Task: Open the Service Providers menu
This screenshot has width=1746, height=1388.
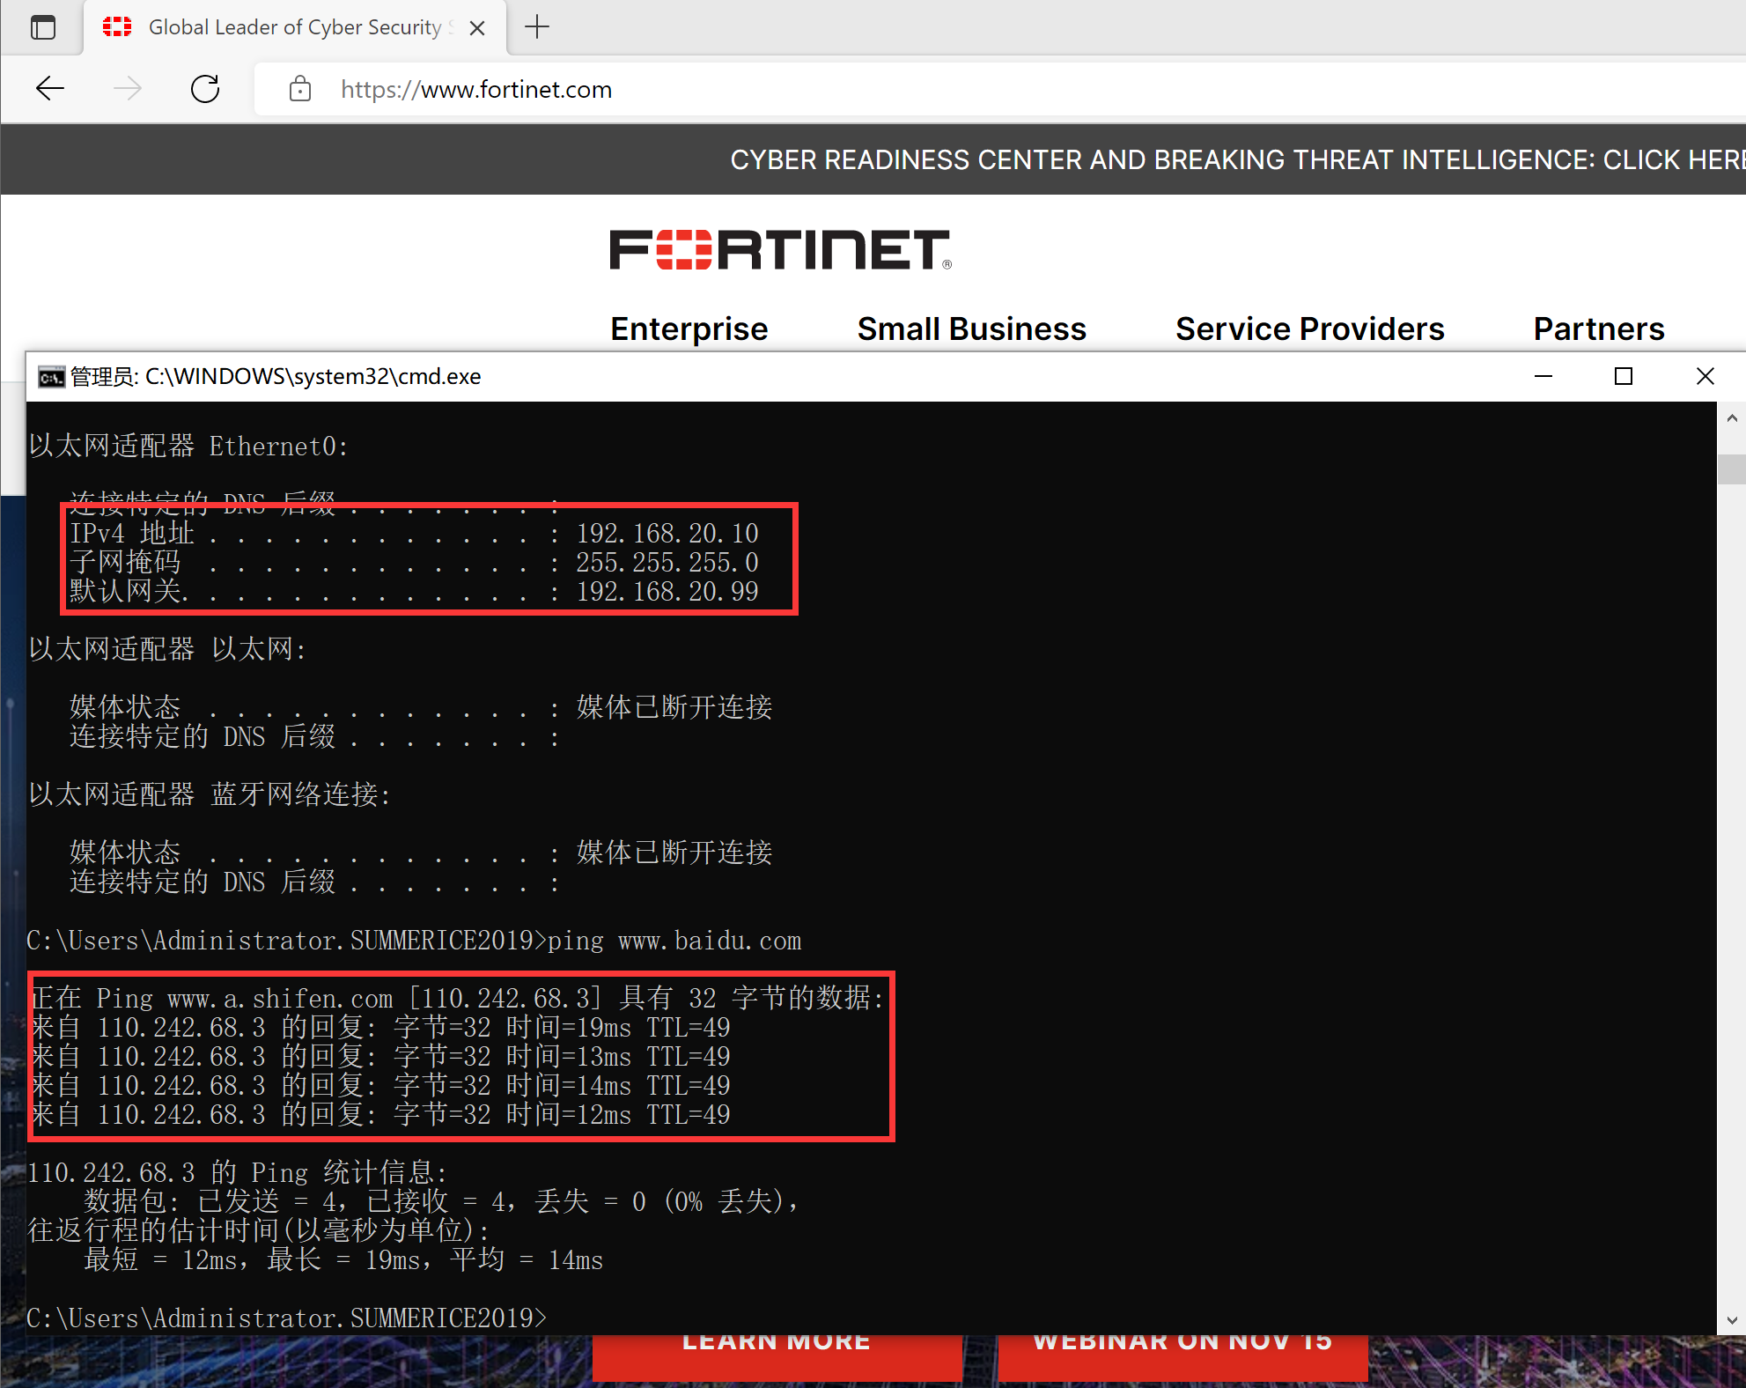Action: (1309, 329)
